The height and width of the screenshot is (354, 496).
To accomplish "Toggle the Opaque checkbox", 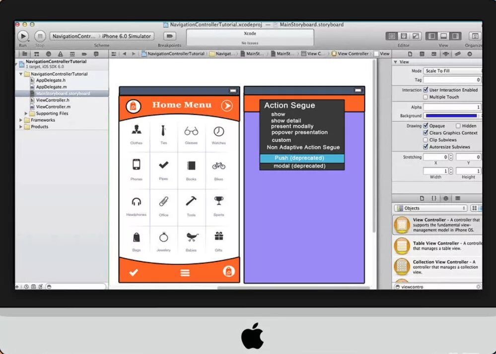I will point(426,126).
